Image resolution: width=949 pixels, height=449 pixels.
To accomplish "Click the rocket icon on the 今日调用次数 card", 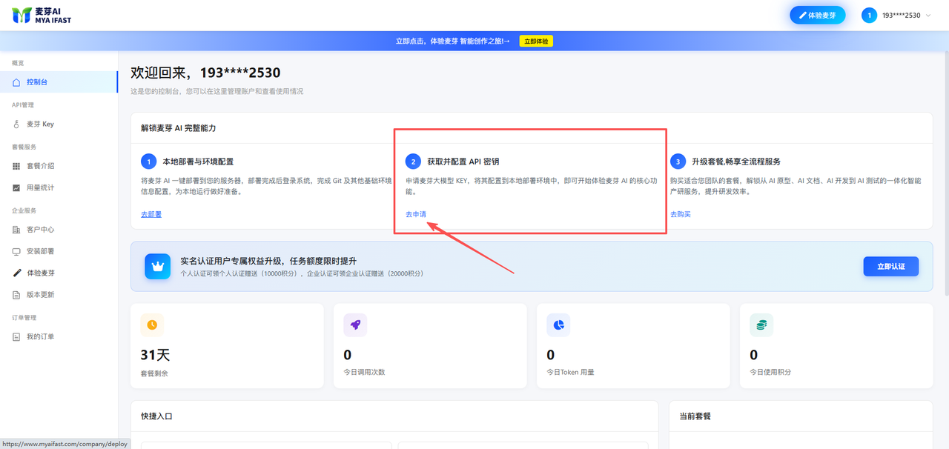I will point(355,325).
